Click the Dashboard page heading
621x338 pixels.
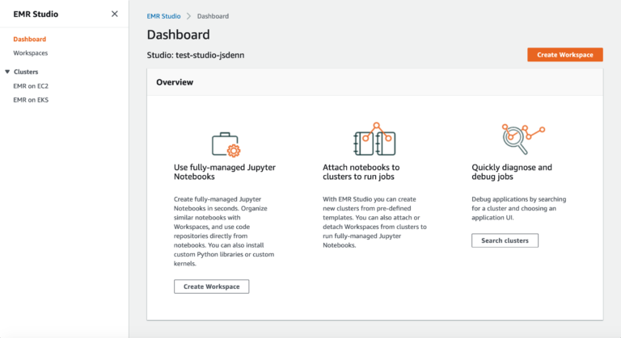click(x=178, y=35)
